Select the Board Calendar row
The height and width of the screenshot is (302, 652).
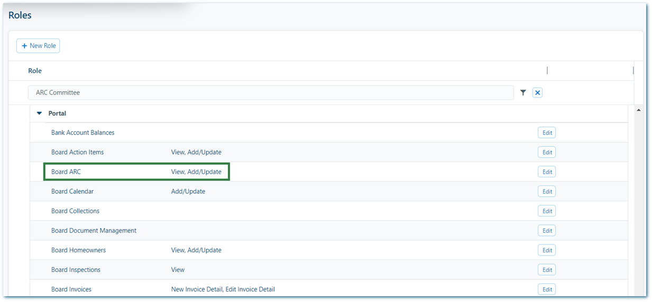point(329,192)
